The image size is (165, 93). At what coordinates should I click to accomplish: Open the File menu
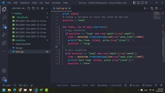(9, 3)
